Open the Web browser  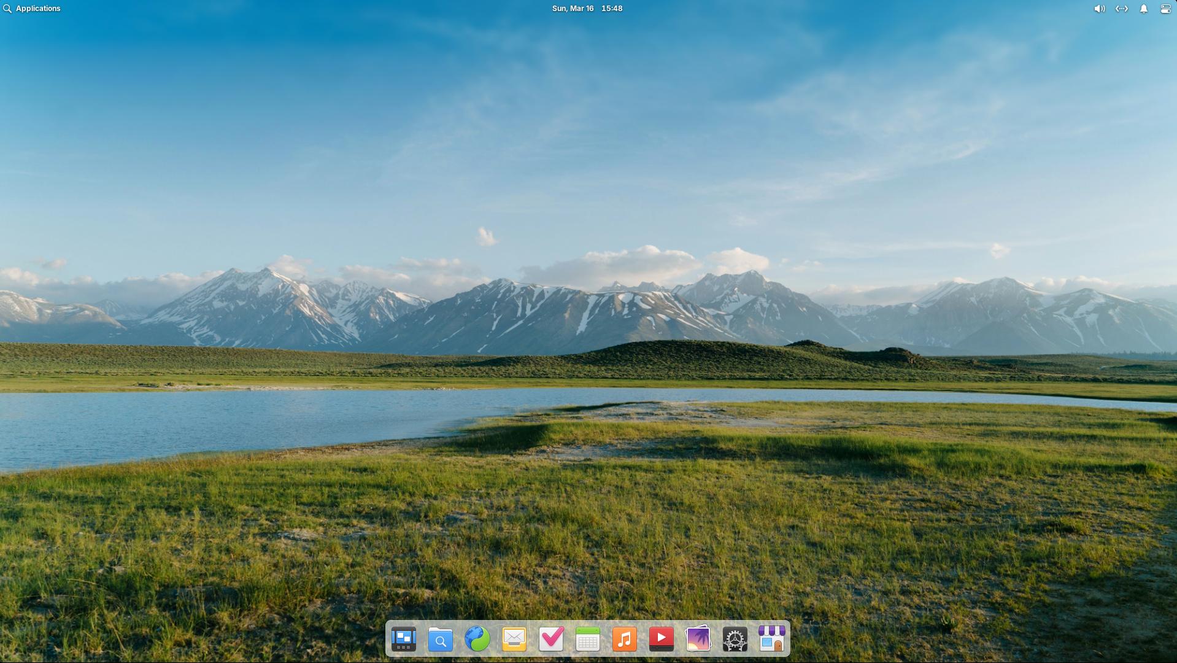[x=477, y=639]
